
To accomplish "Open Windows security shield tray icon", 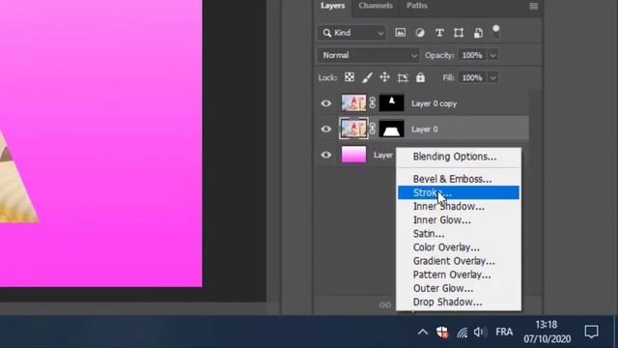I will click(x=442, y=333).
